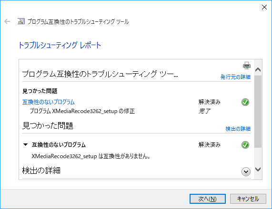272x209 pixels.
Task: Click the troubleshooter icon beside window title
Action: (x=21, y=21)
